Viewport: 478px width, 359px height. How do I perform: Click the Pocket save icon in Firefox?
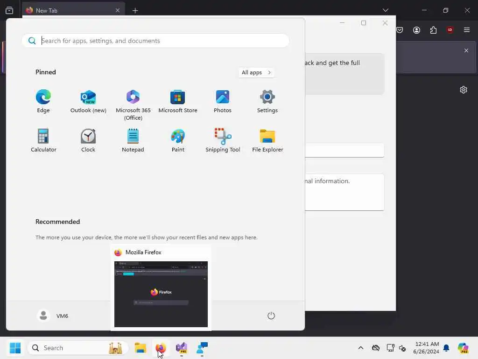coord(400,30)
